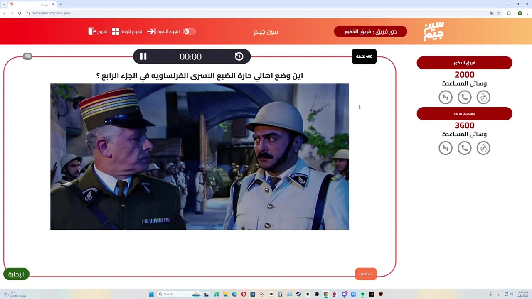Image resolution: width=532 pixels, height=299 pixels.
Task: Pause the question timer
Action: tap(143, 56)
